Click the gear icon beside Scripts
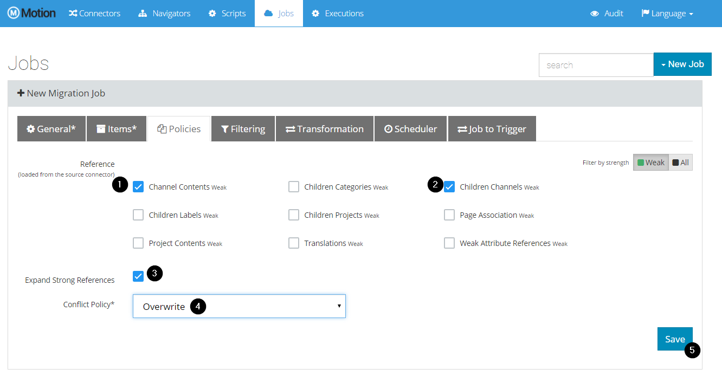 [x=212, y=13]
